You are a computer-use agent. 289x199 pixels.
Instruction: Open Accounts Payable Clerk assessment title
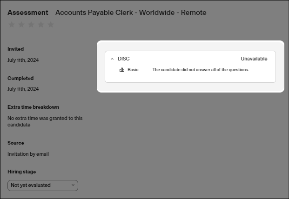pos(130,13)
